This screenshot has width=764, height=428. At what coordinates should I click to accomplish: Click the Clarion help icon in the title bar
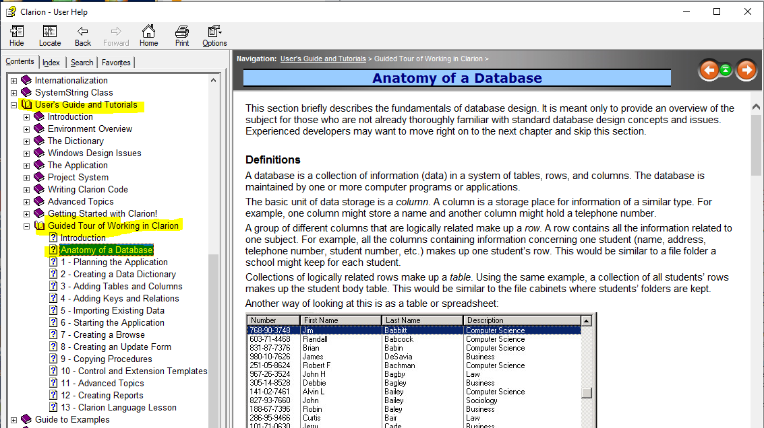point(11,11)
